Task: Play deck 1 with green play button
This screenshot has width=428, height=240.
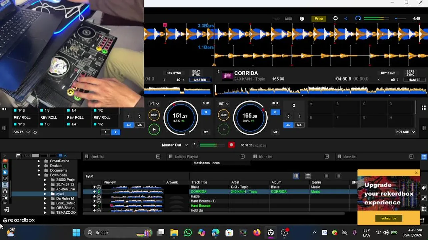Action: [x=154, y=129]
